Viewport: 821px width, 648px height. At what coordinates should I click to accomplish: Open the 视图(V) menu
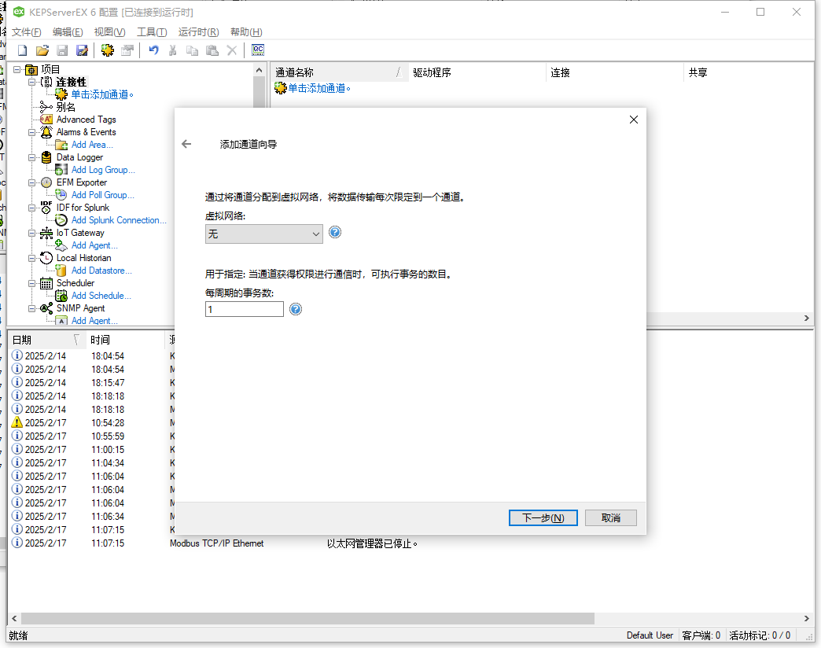pos(109,32)
